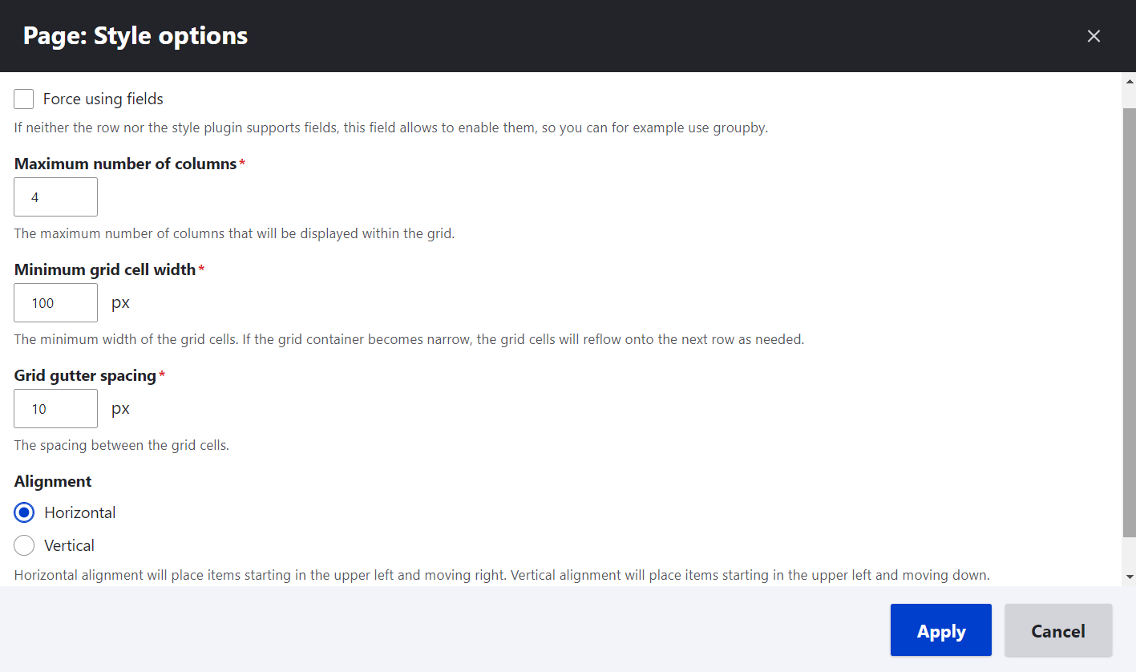
Task: Click the Apply button
Action: 940,630
